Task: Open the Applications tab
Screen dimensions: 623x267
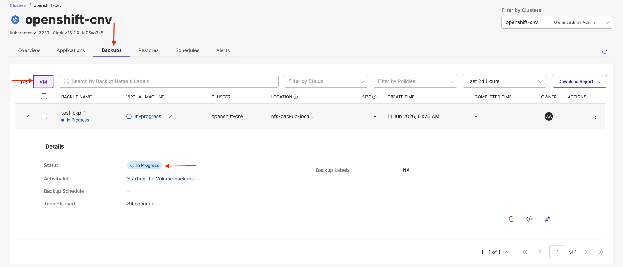Action: (71, 50)
